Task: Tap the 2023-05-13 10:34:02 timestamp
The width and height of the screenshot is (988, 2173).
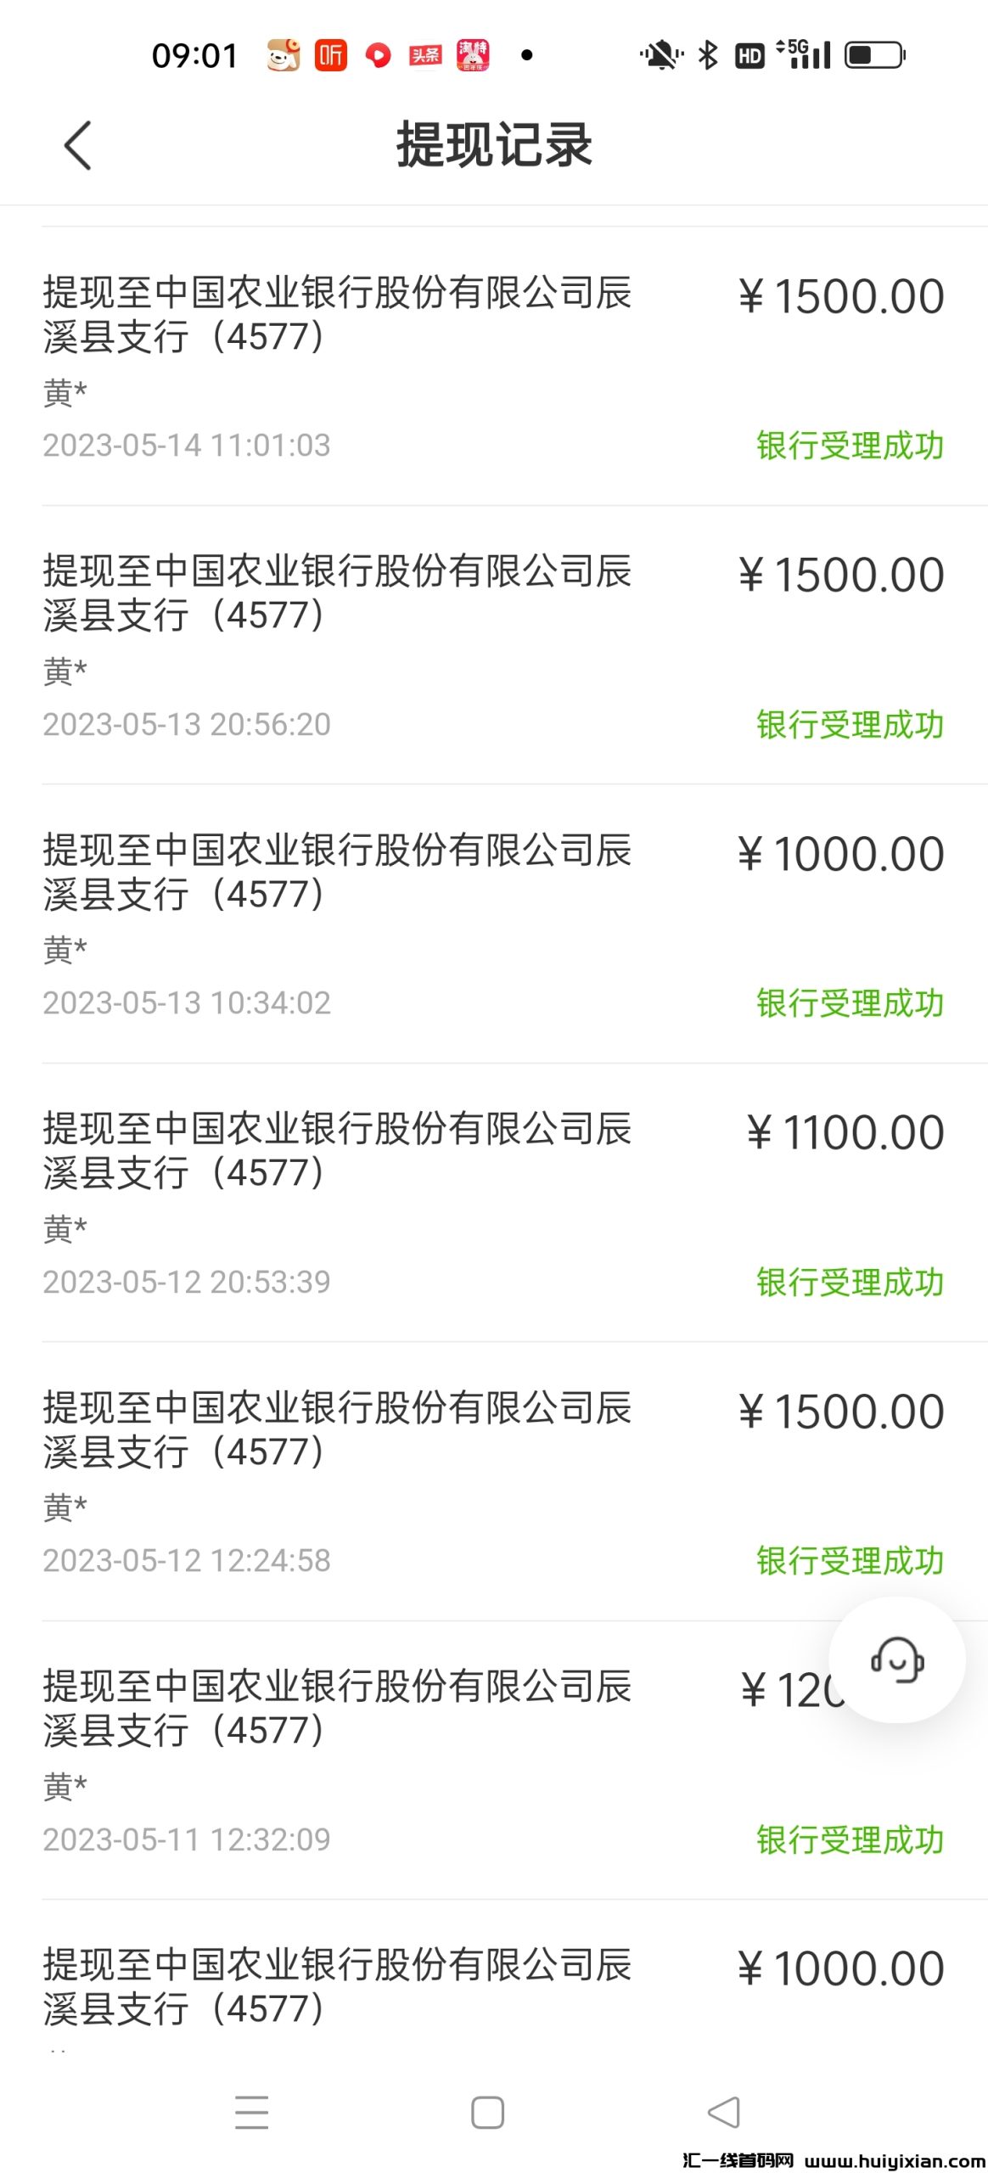Action: tap(187, 1003)
